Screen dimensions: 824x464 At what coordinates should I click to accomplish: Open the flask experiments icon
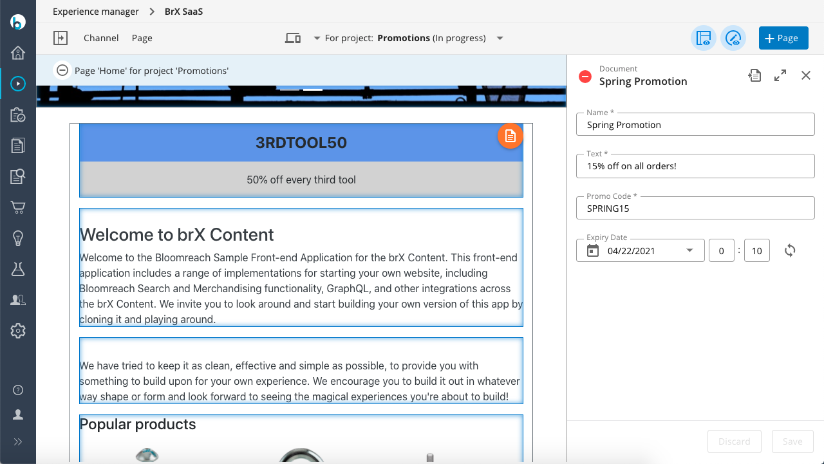[x=18, y=269]
